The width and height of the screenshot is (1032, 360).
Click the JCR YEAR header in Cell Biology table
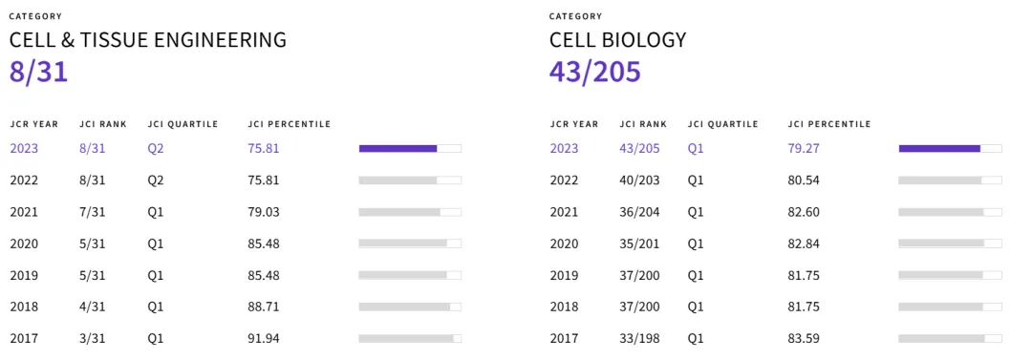click(574, 124)
